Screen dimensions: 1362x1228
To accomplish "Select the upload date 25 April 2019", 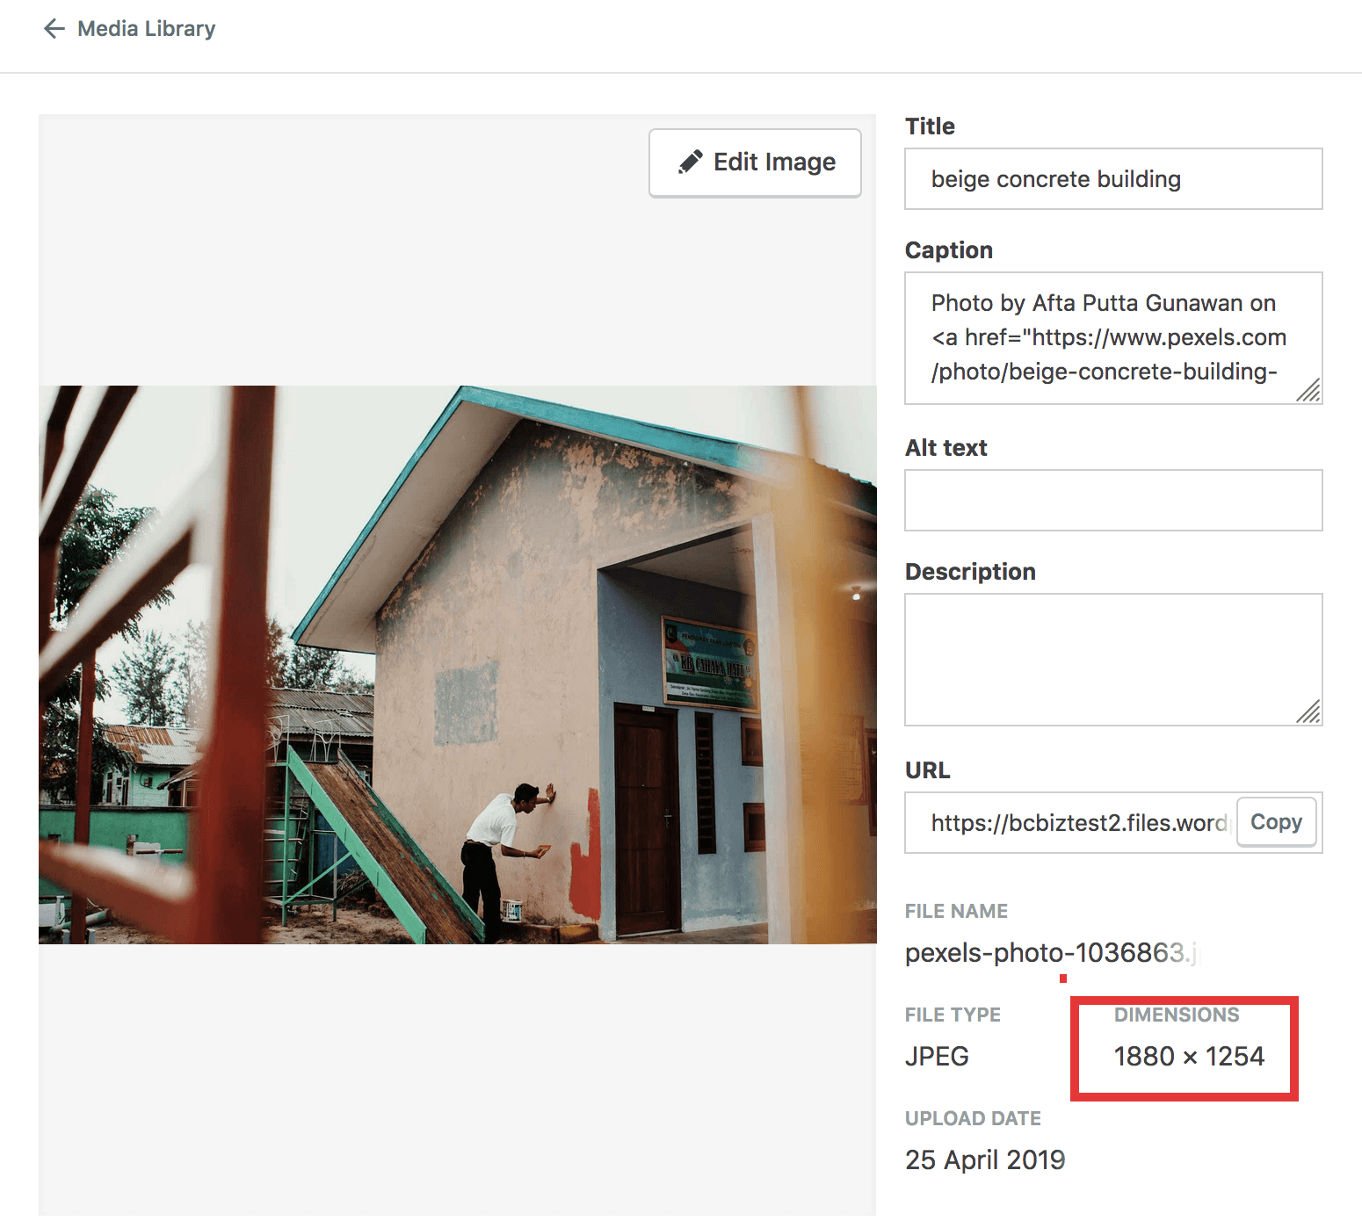I will (x=985, y=1159).
